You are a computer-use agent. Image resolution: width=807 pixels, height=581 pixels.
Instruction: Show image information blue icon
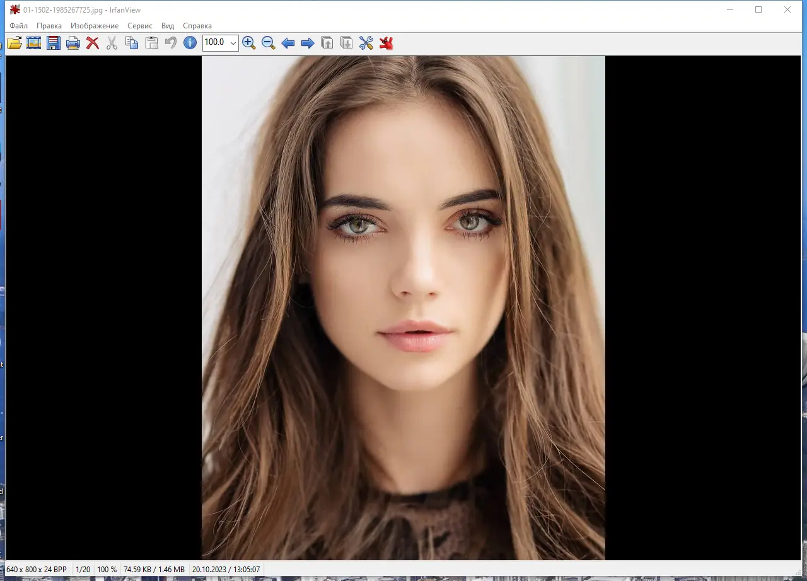click(x=190, y=43)
